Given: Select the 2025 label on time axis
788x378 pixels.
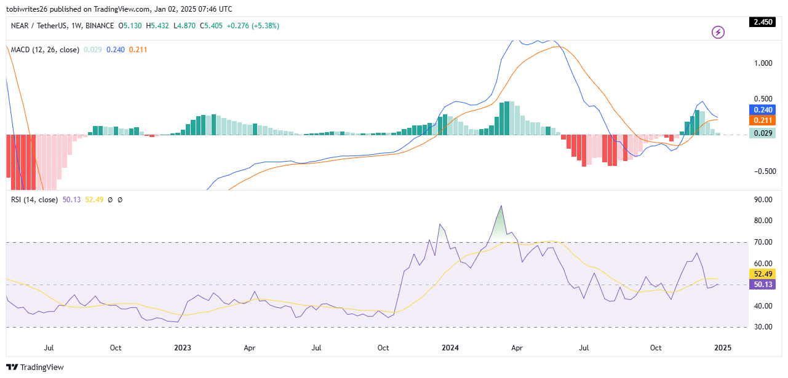Looking at the screenshot, I should point(722,348).
